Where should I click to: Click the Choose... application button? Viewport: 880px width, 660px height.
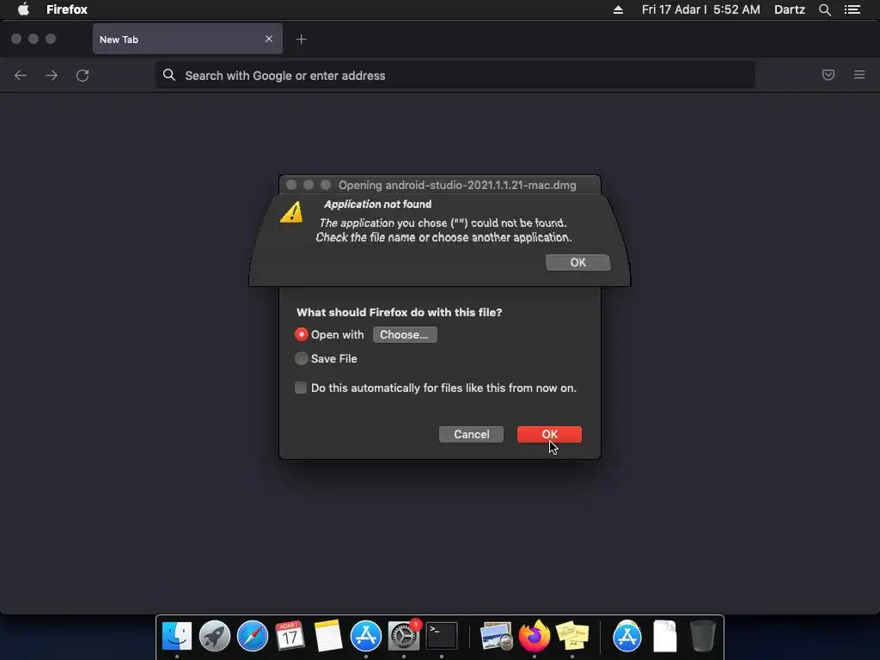click(x=405, y=335)
